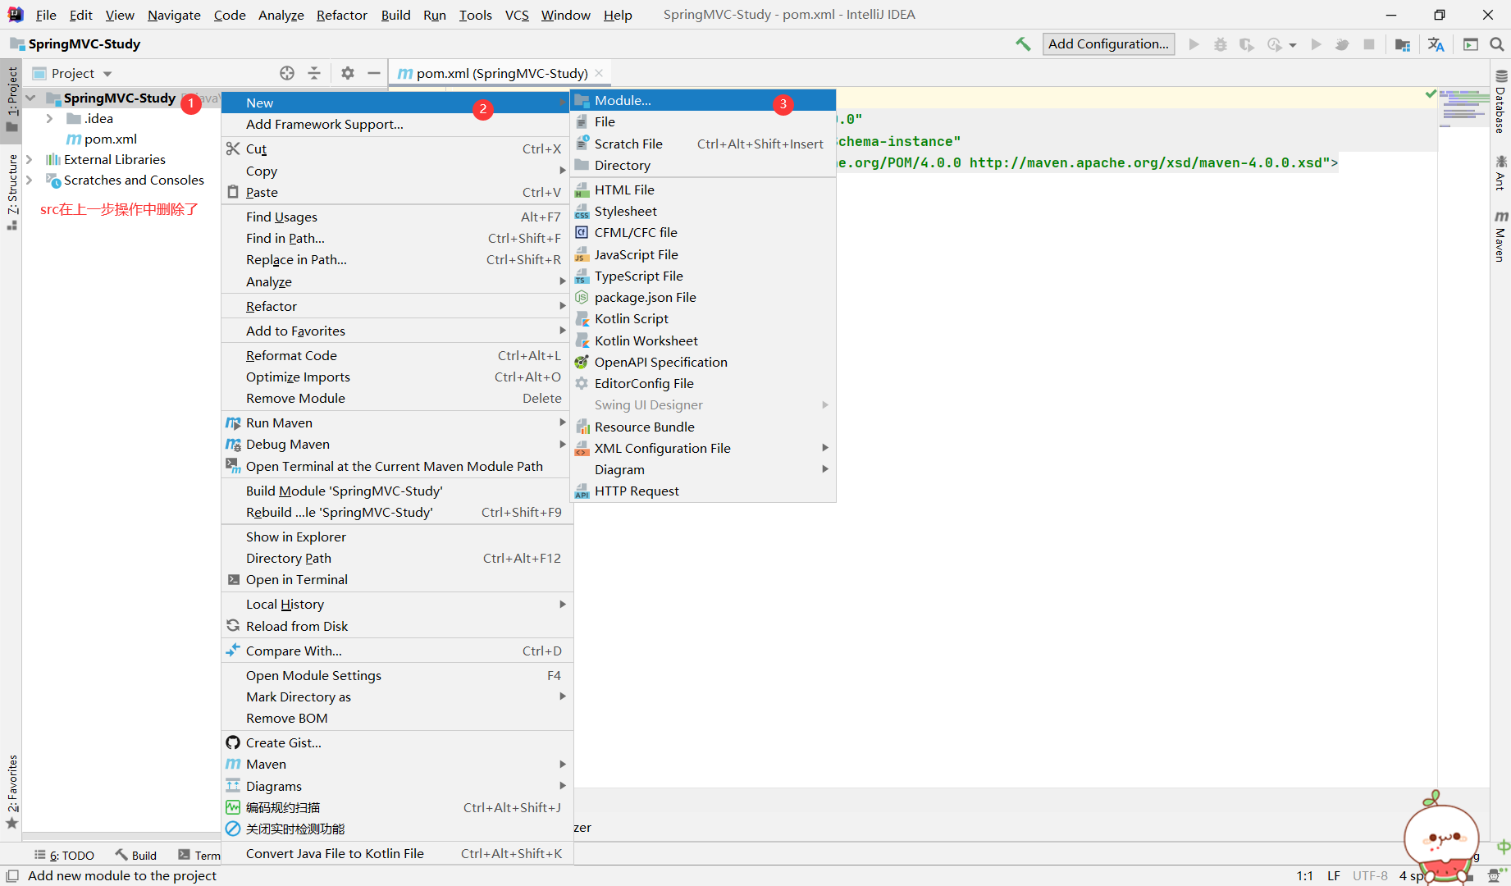Expand the .idea folder

pos(50,118)
